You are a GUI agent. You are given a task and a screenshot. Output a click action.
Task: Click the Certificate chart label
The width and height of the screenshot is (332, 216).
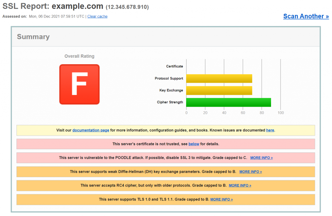[x=174, y=66]
